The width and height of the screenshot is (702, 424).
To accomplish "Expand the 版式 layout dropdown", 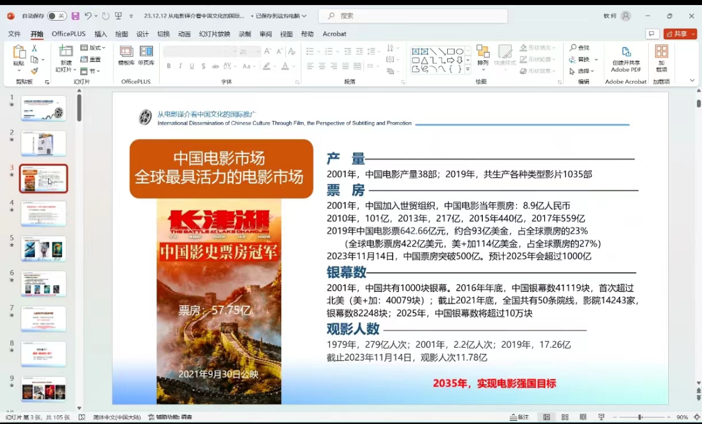I will pyautogui.click(x=93, y=48).
